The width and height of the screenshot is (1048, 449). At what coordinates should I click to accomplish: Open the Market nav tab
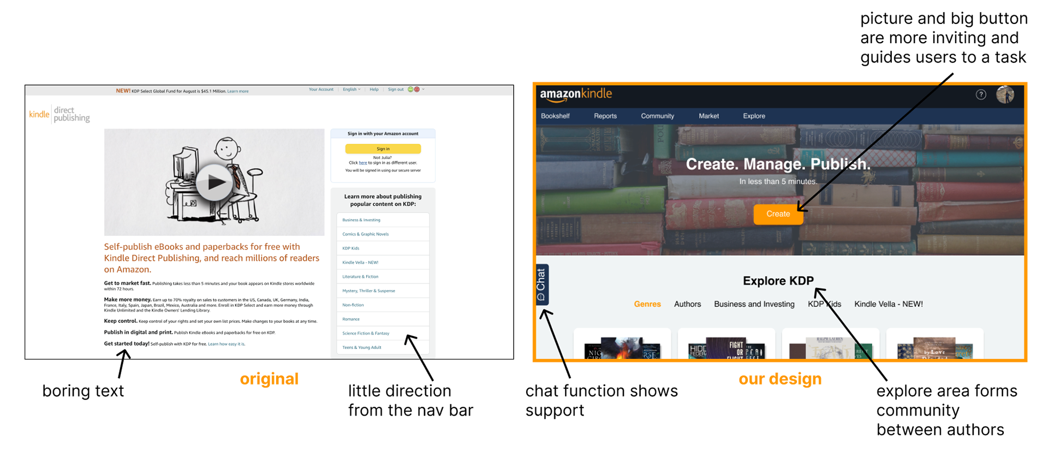pyautogui.click(x=708, y=116)
